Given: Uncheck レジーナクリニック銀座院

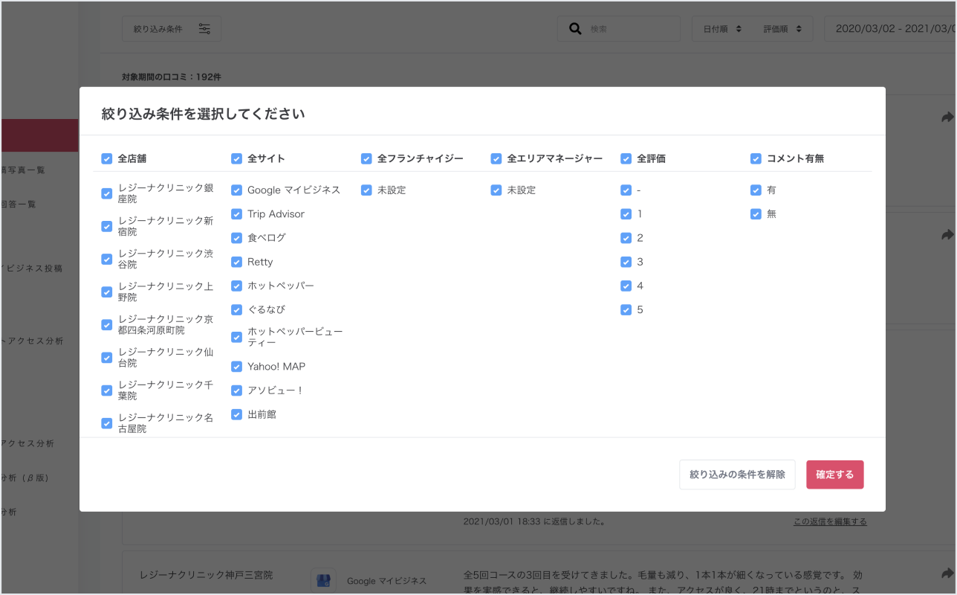Looking at the screenshot, I should click(106, 193).
